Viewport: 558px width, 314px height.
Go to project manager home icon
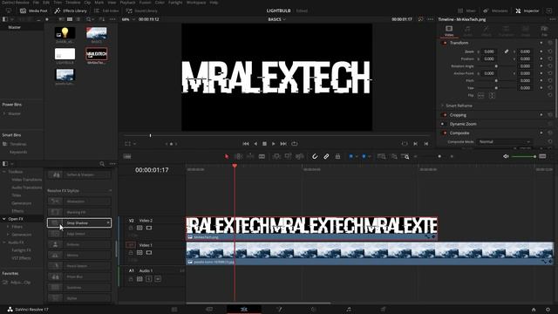tap(534, 310)
